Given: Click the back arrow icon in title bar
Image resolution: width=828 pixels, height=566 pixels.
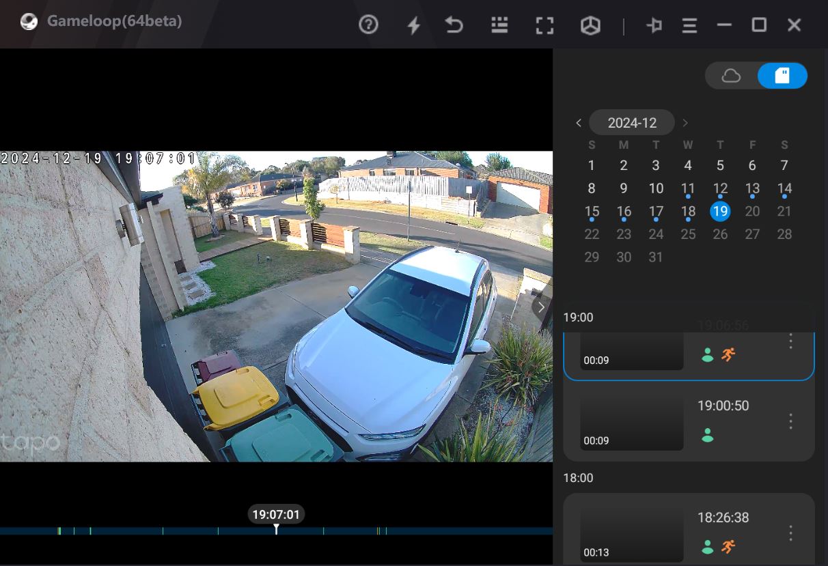Looking at the screenshot, I should tap(454, 25).
